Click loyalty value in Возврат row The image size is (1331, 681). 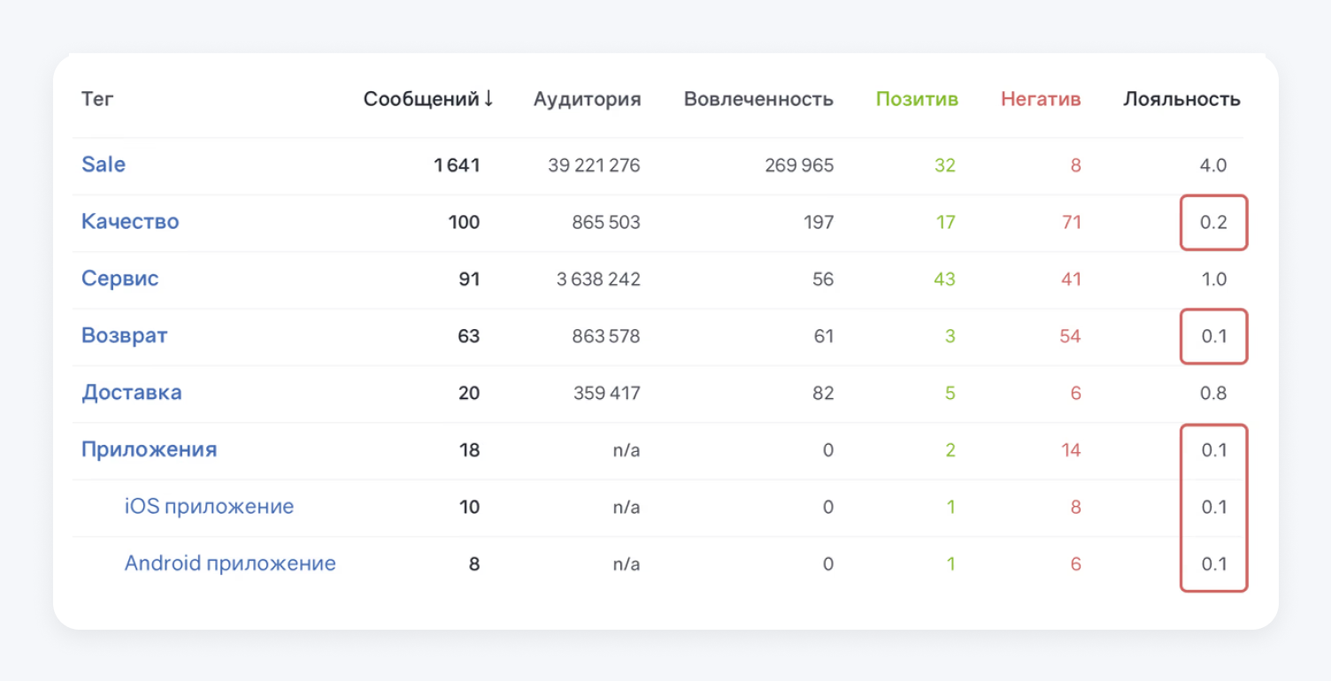pyautogui.click(x=1214, y=336)
